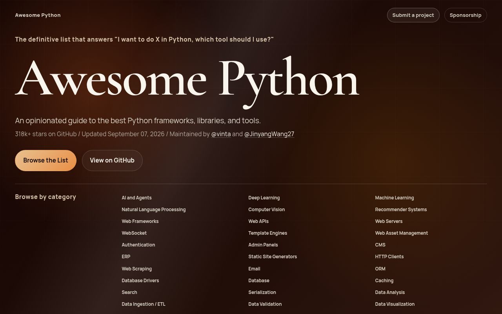Screen dimensions: 502x314
Task: Open the Submit a project button
Action: pyautogui.click(x=413, y=15)
